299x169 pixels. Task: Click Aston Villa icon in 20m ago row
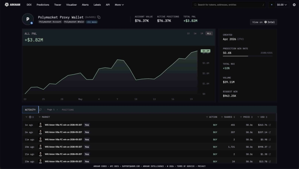(40, 147)
